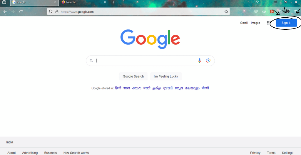Open the Gmail link
The height and width of the screenshot is (155, 301).
244,23
